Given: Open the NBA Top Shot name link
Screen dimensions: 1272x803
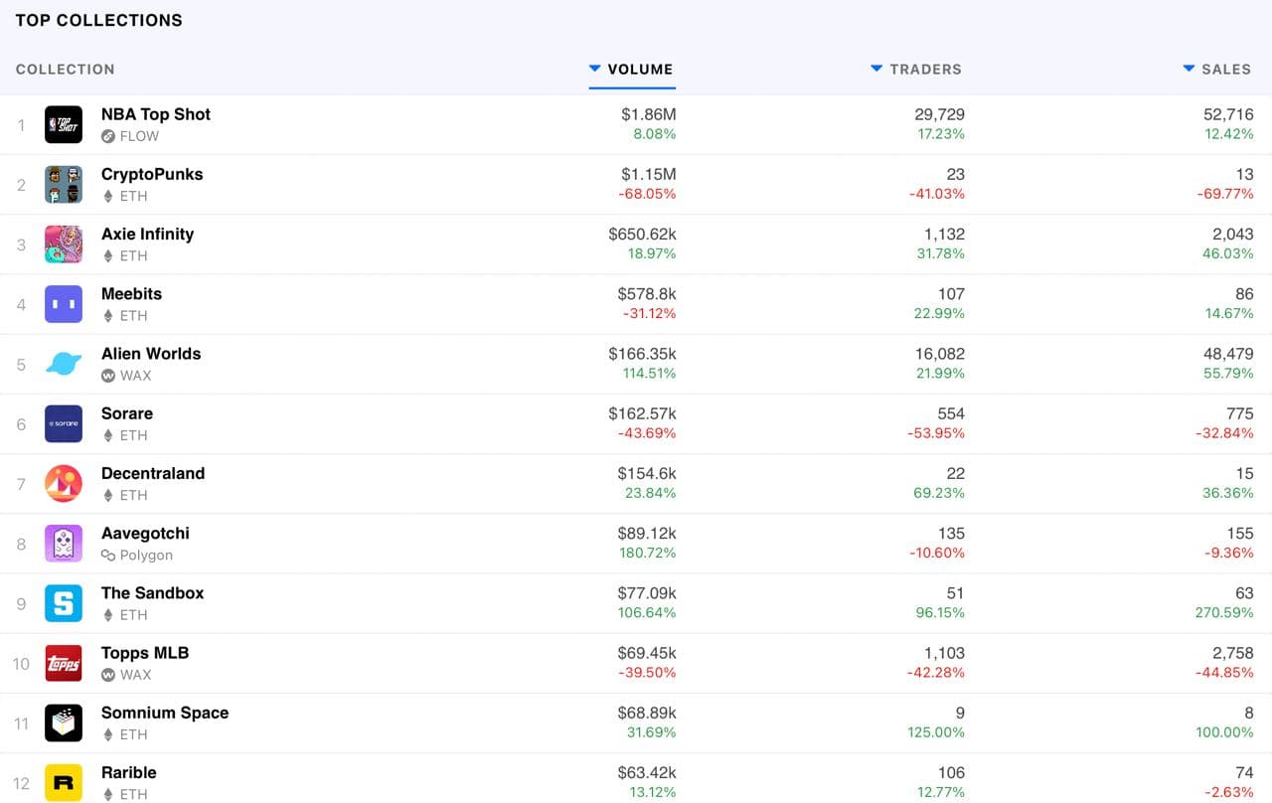Looking at the screenshot, I should click(x=156, y=114).
